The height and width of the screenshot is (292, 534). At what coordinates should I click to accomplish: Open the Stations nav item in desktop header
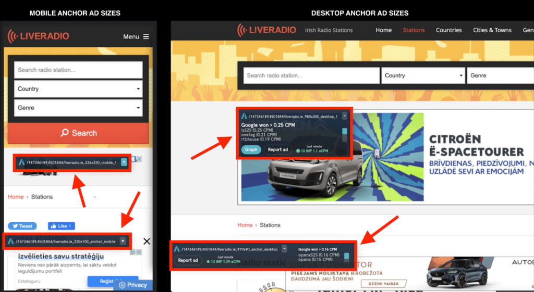click(414, 30)
